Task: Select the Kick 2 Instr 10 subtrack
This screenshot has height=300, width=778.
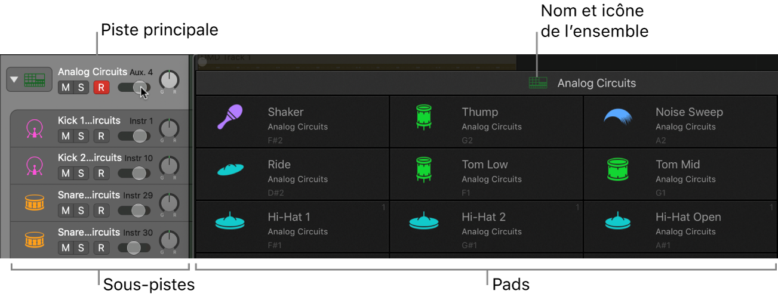Action: point(90,158)
